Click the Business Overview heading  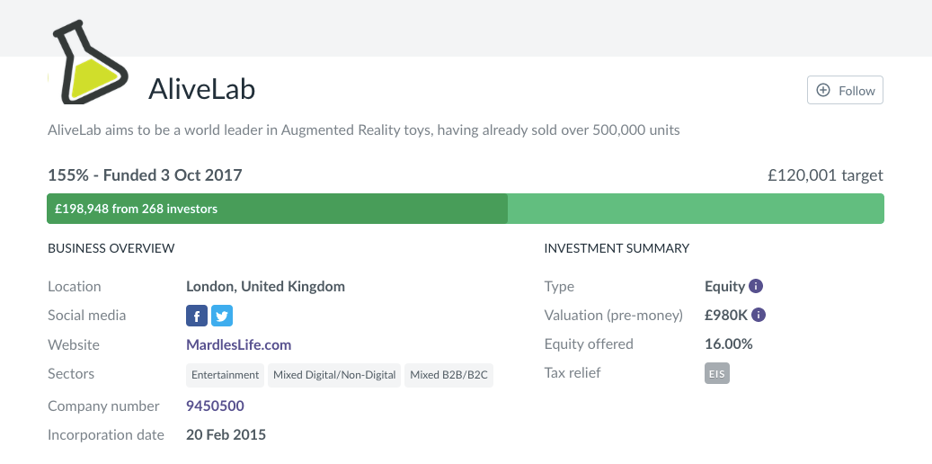point(111,248)
